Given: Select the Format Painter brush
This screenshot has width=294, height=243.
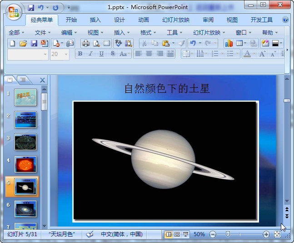Looking at the screenshot, I should 181,44.
